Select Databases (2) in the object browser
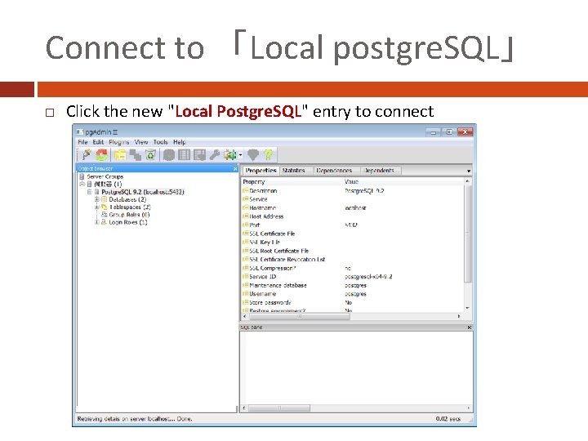 pyautogui.click(x=127, y=199)
